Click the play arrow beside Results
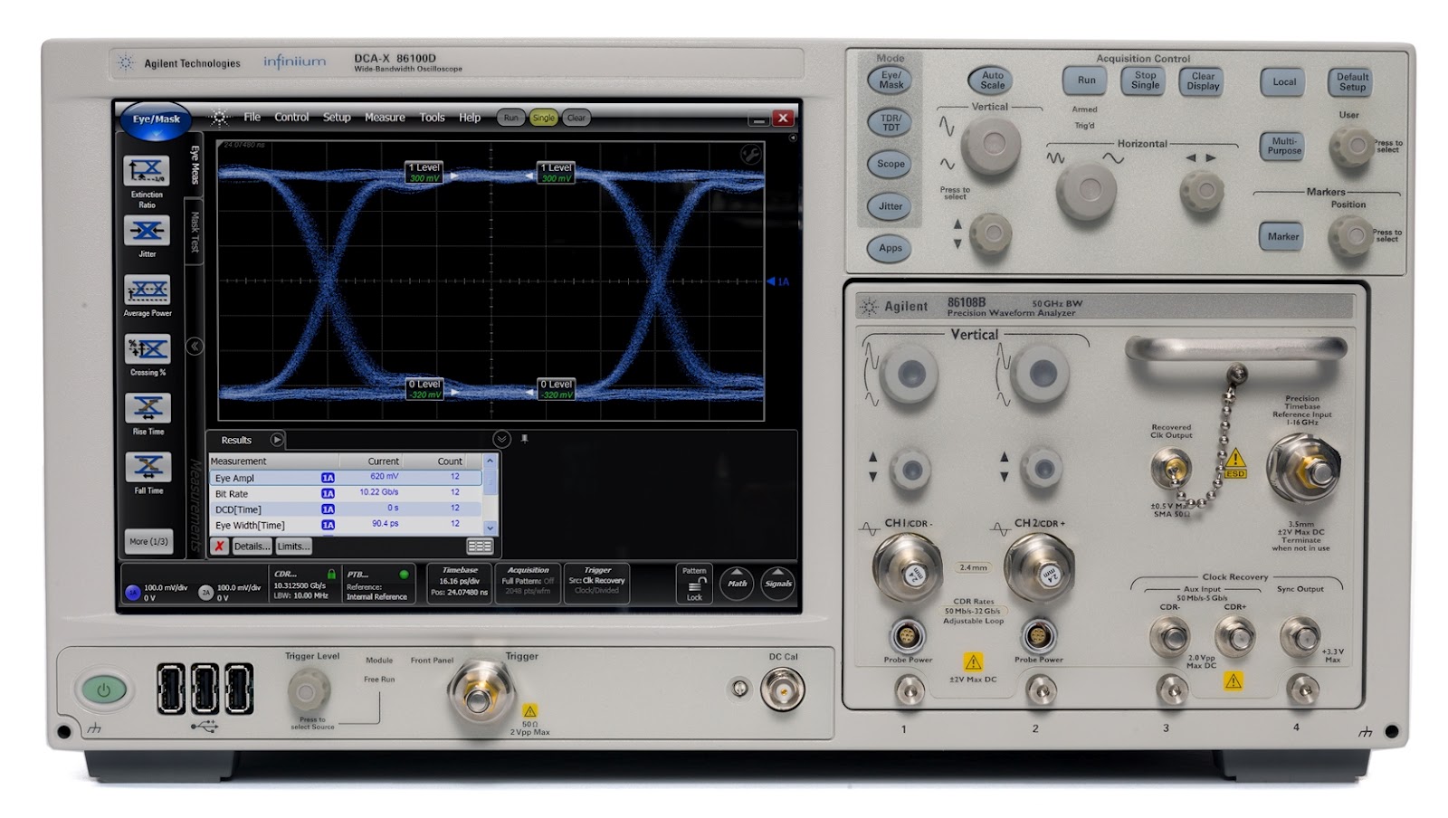This screenshot has width=1448, height=818. pos(277,440)
